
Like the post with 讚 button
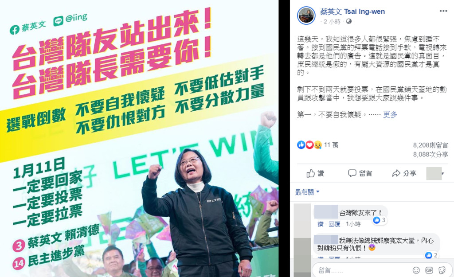tap(315, 173)
